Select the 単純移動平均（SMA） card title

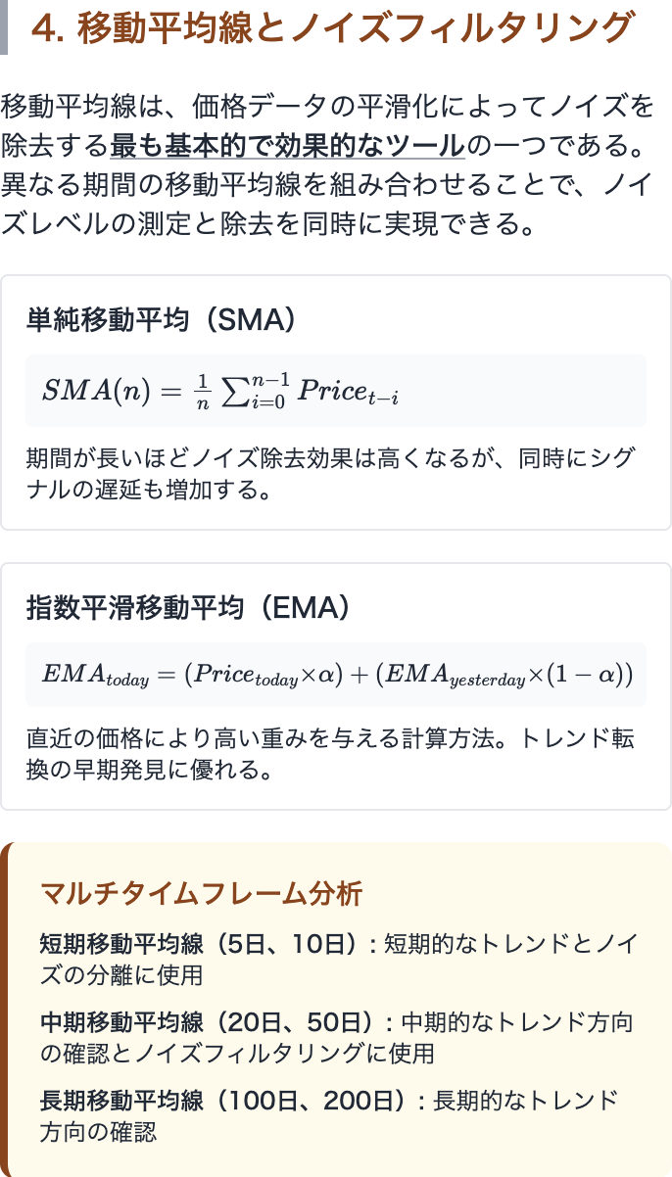tap(161, 319)
